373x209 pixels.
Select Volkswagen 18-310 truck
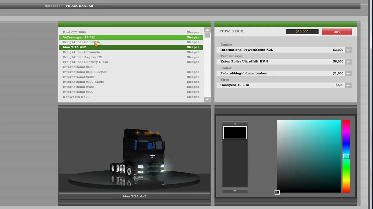coord(131,37)
